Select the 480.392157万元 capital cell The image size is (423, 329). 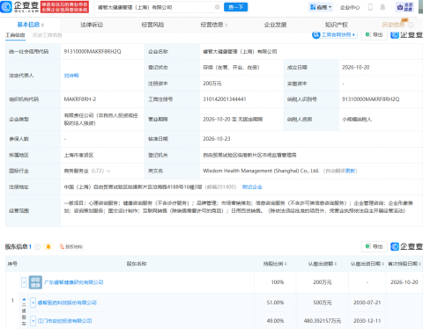pos(323,321)
